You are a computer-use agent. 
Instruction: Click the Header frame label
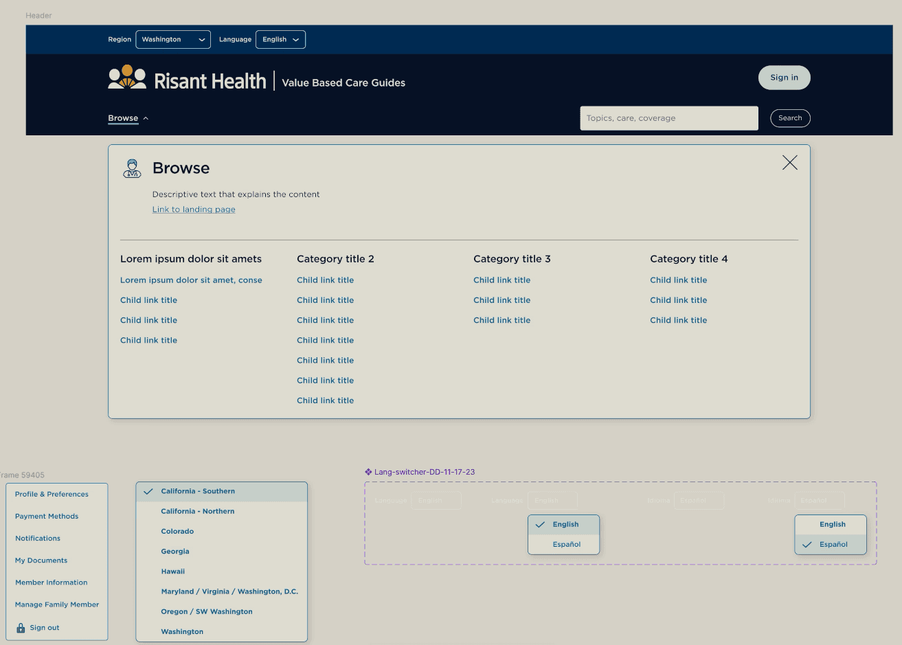click(x=38, y=15)
